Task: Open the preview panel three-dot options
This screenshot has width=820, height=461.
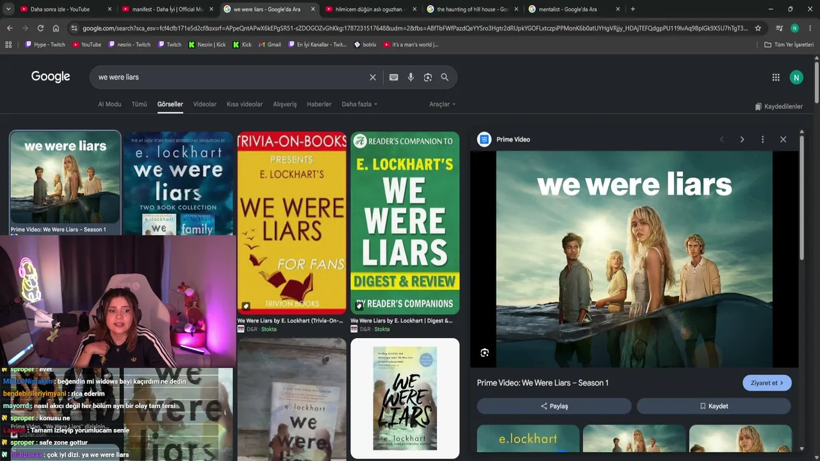Action: (x=762, y=140)
